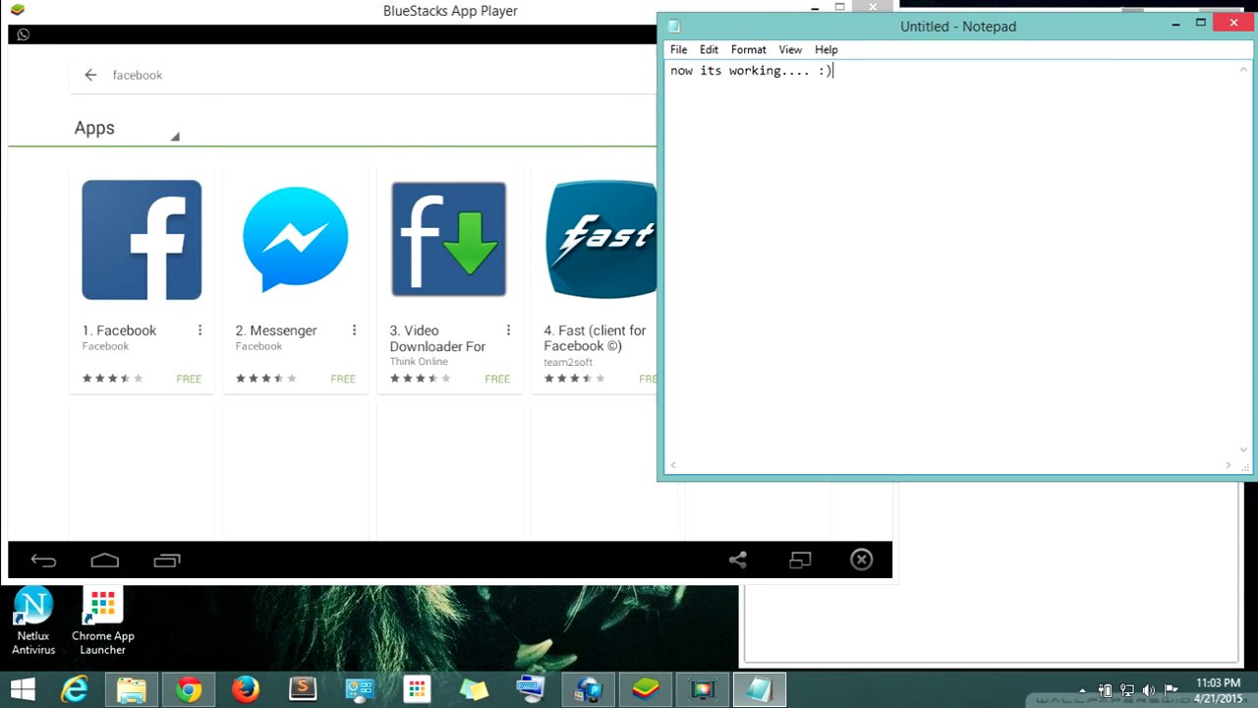Screen dimensions: 1258x708
Task: Launch Internet Explorer from taskbar
Action: click(75, 690)
